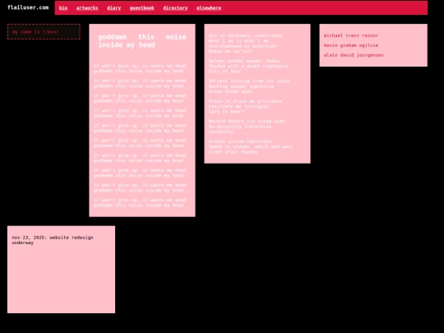444x333 pixels.
Task: Open the kevin graham ogilvie link
Action: click(x=351, y=45)
